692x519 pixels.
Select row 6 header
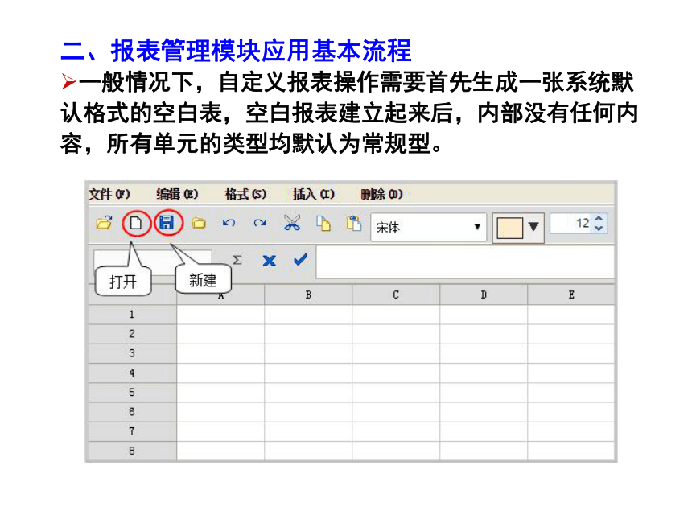click(132, 412)
